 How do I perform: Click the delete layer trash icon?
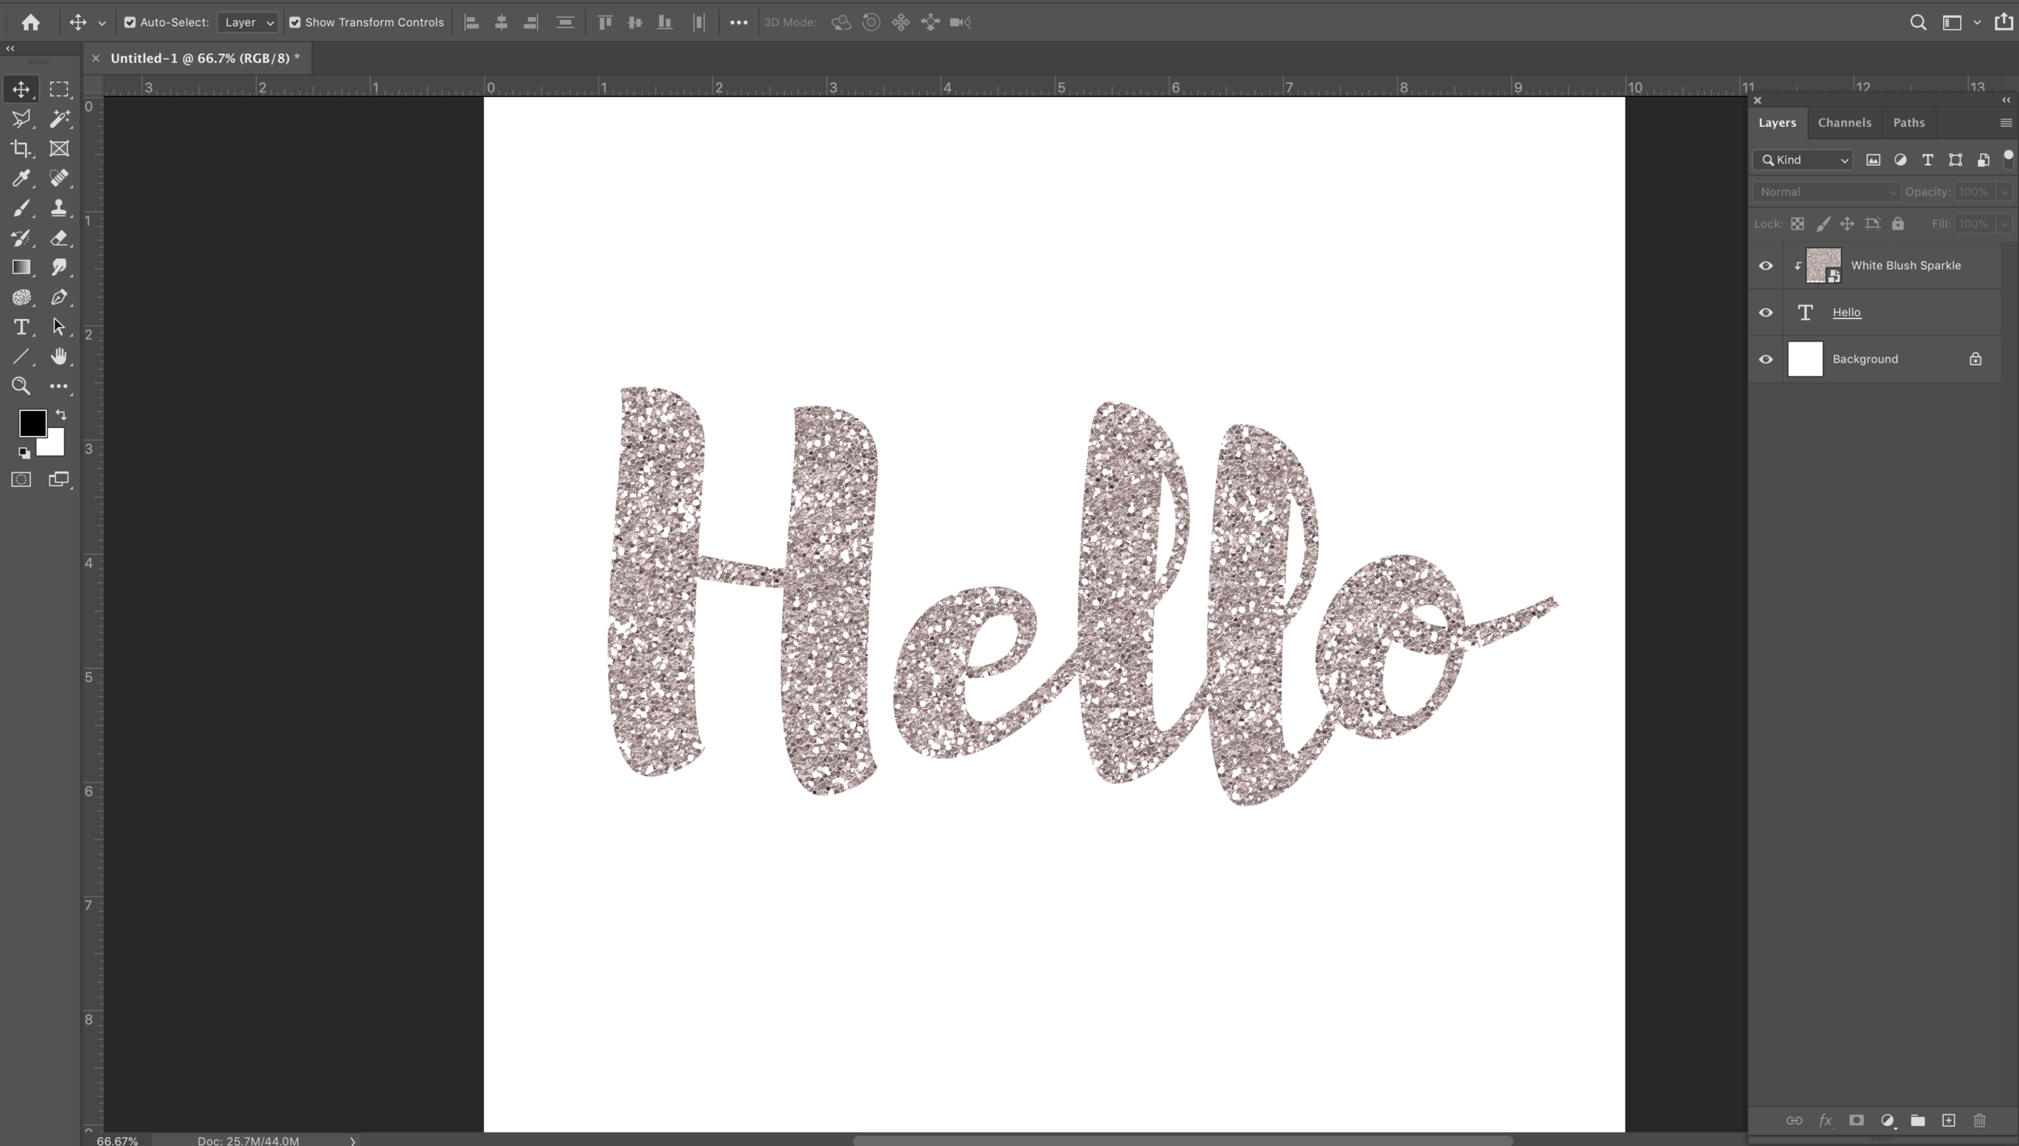(1979, 1120)
